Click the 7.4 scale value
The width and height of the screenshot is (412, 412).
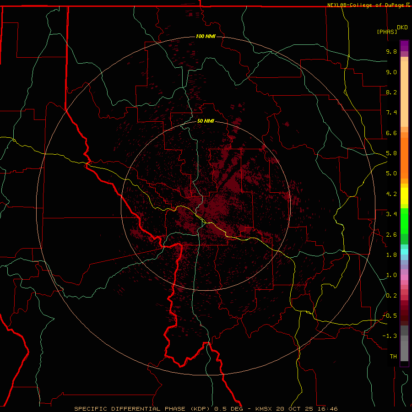coord(391,113)
